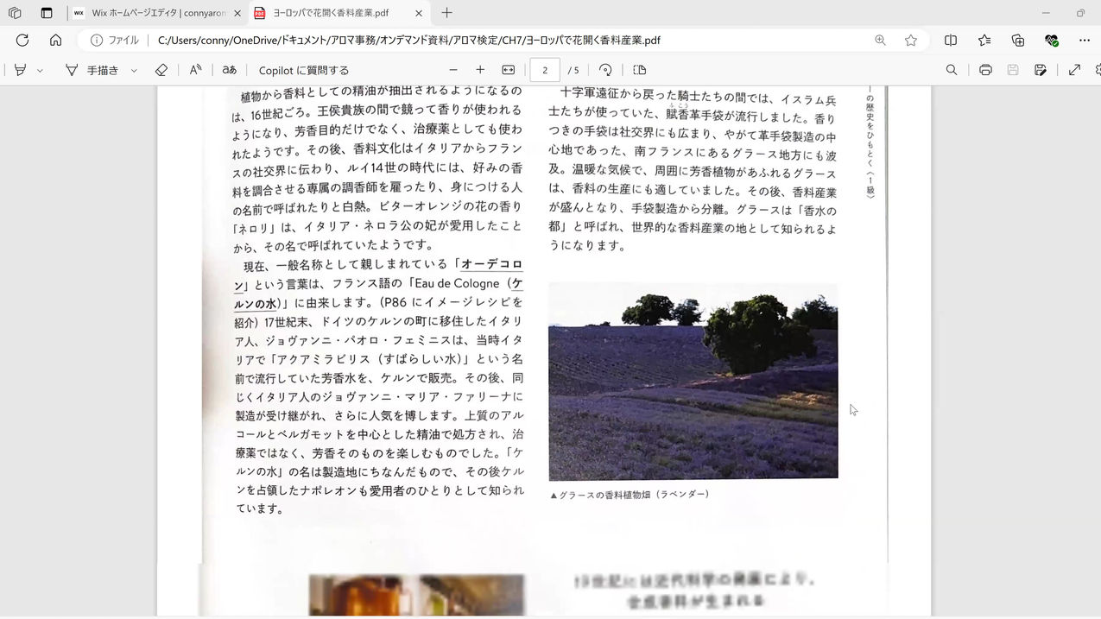Screen dimensions: 1101x619
Task: Click the translate aあ icon
Action: coord(229,70)
